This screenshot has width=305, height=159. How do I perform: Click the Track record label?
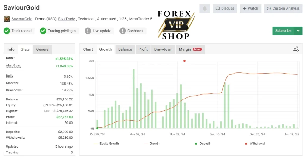point(21,31)
